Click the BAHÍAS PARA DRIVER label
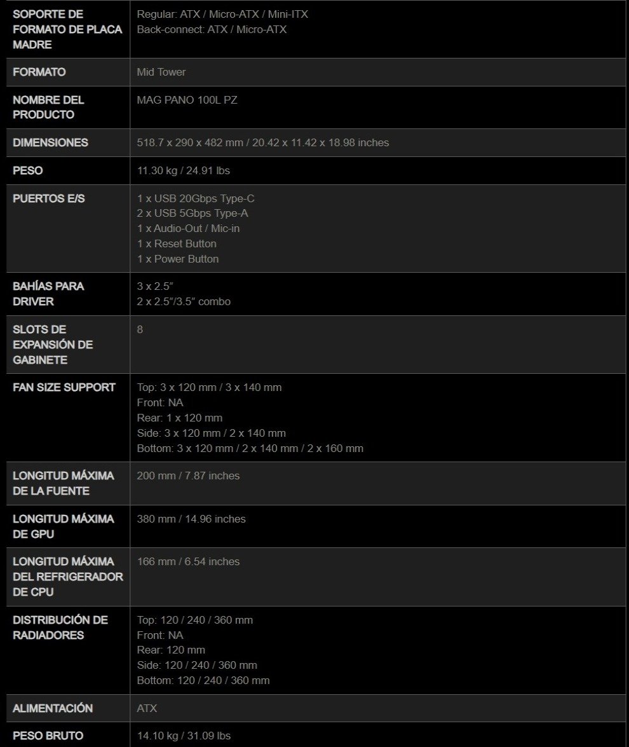The image size is (629, 747). pos(48,294)
